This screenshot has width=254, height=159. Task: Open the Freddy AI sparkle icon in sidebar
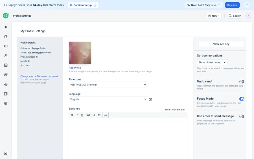pos(6,27)
